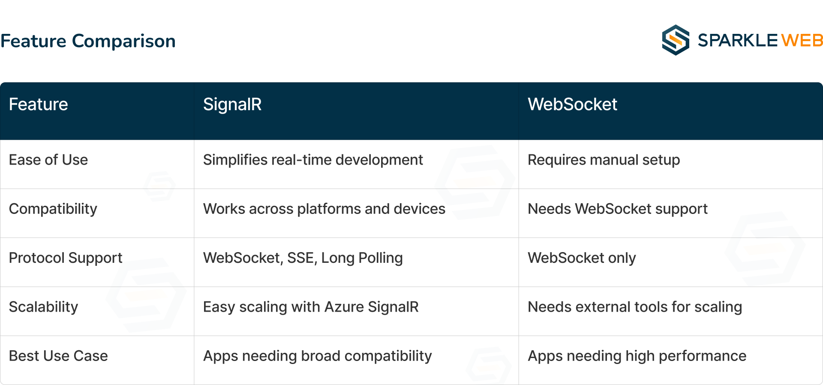This screenshot has width=823, height=385.
Task: Click the Ease of Use row label
Action: pyautogui.click(x=48, y=160)
